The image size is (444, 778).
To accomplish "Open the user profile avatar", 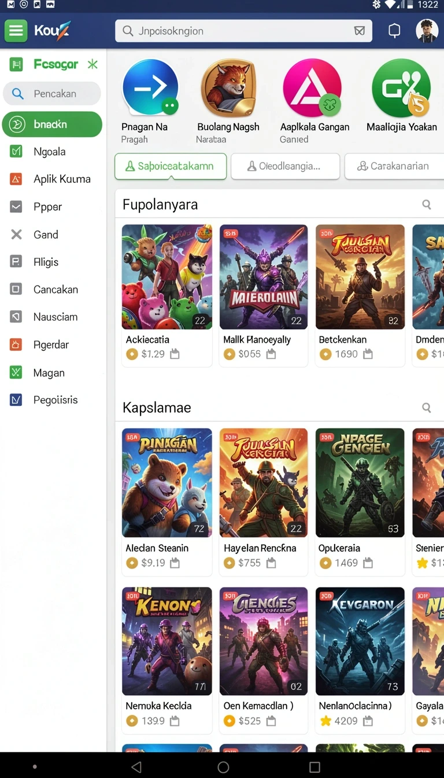I will point(427,31).
